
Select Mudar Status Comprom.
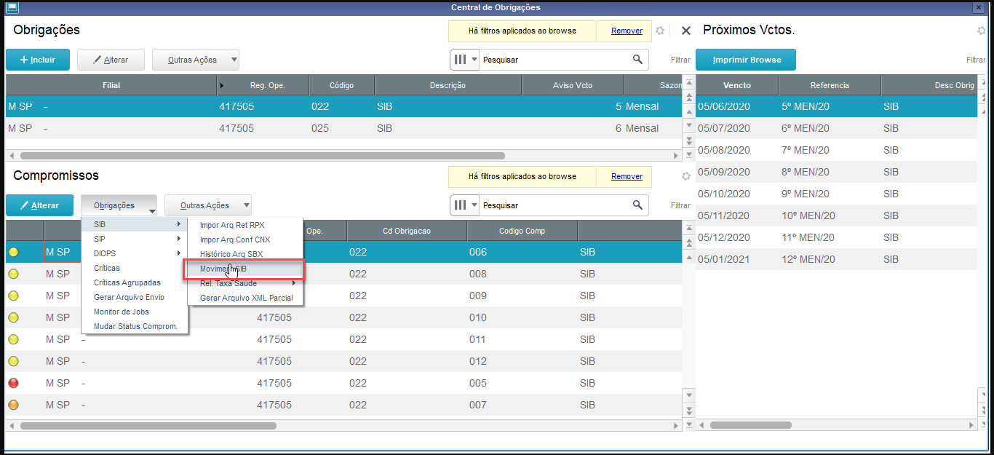135,326
